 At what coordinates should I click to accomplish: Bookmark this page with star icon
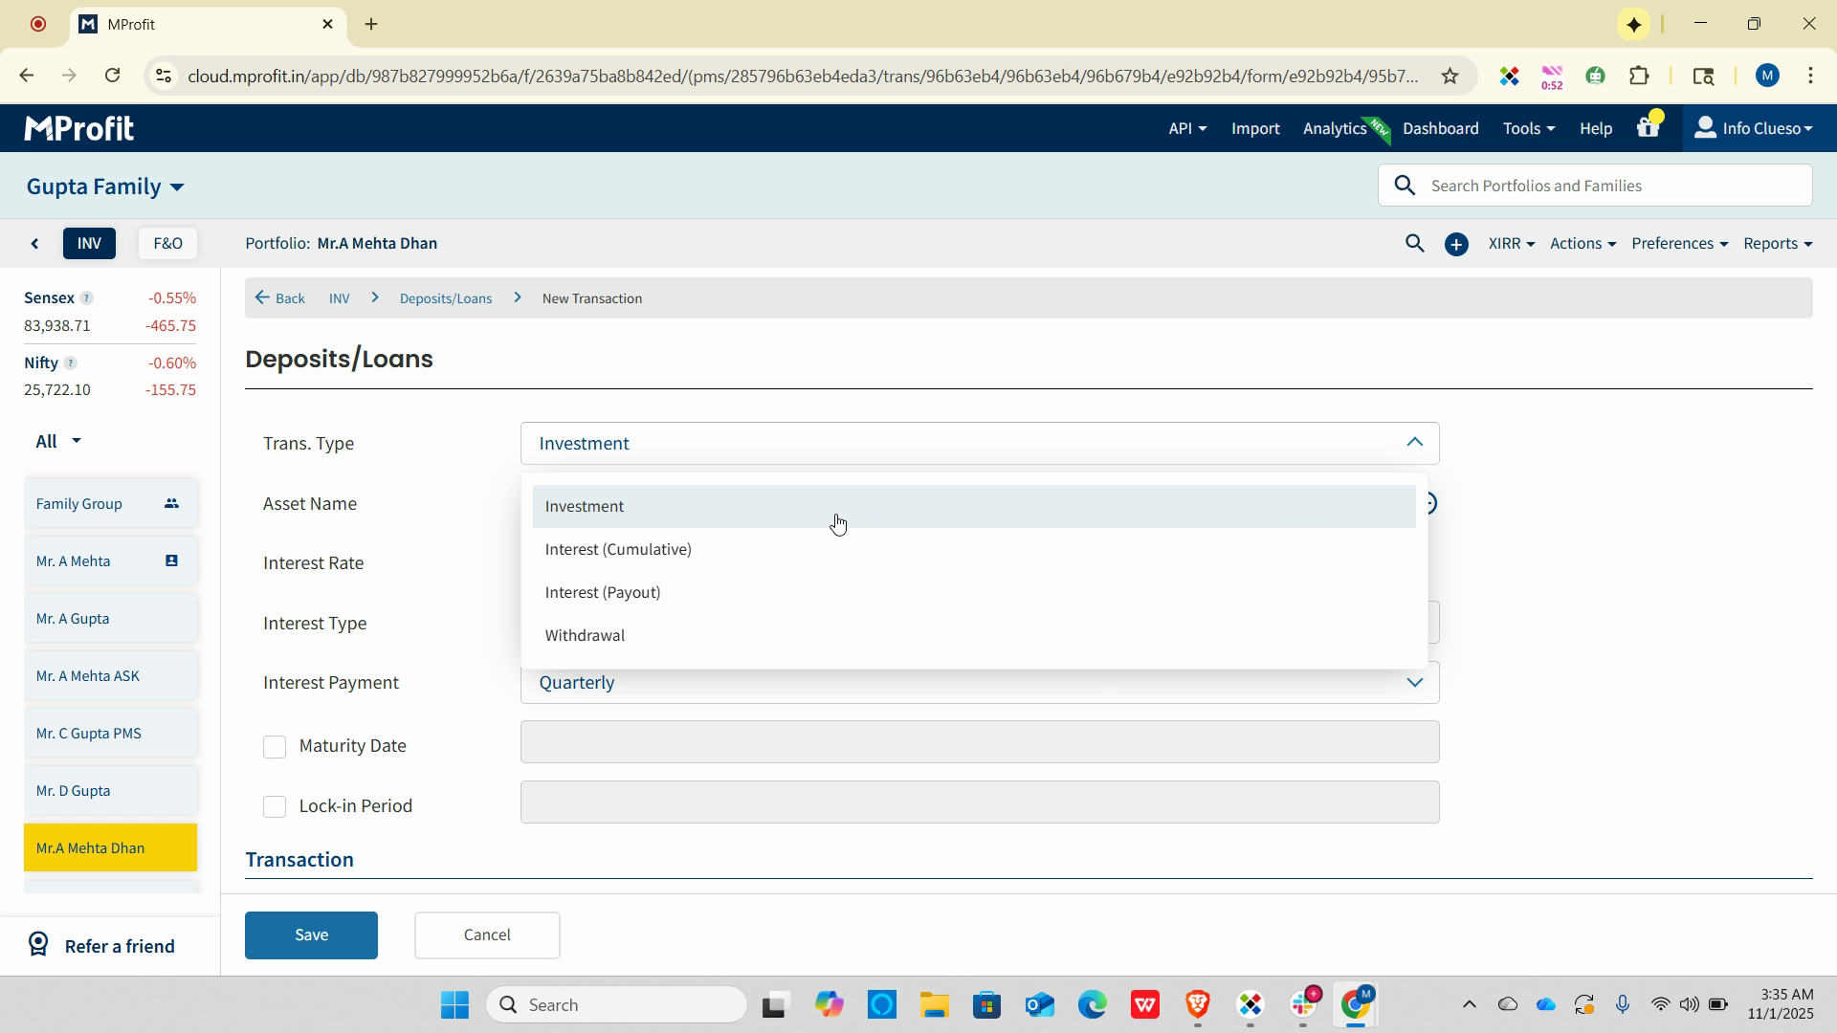click(x=1450, y=77)
